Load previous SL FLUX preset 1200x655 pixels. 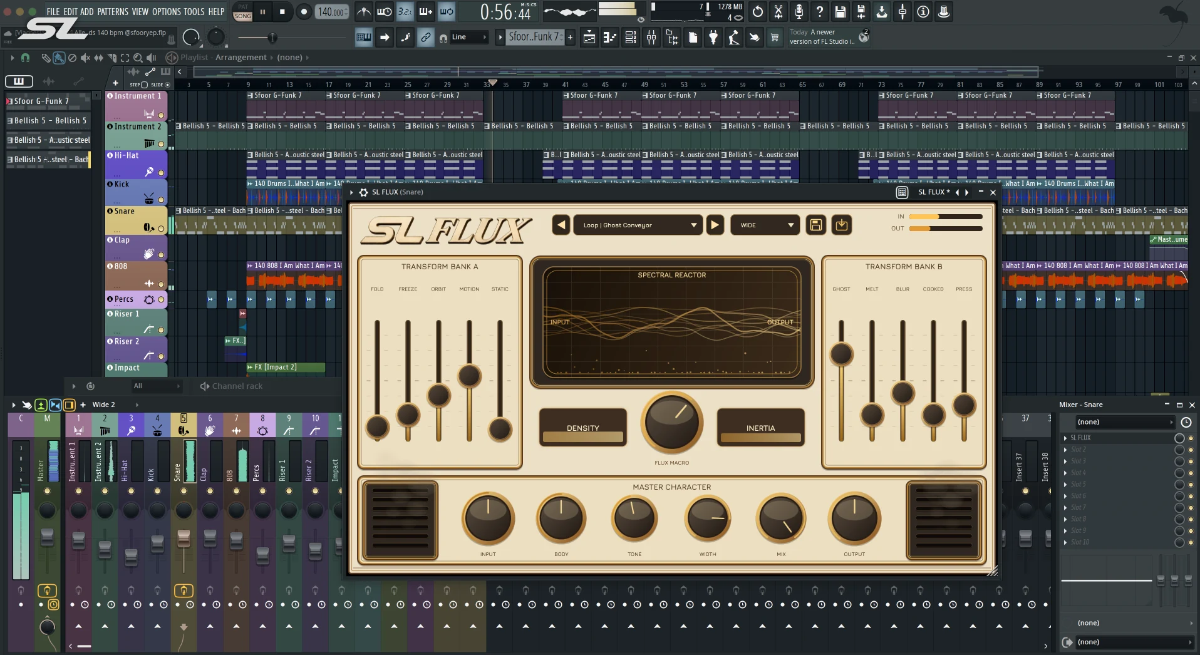561,225
